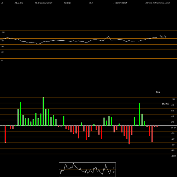This screenshot has width=177, height=177.
Task: Click the MR axis label -60
Action: tap(173, 145)
